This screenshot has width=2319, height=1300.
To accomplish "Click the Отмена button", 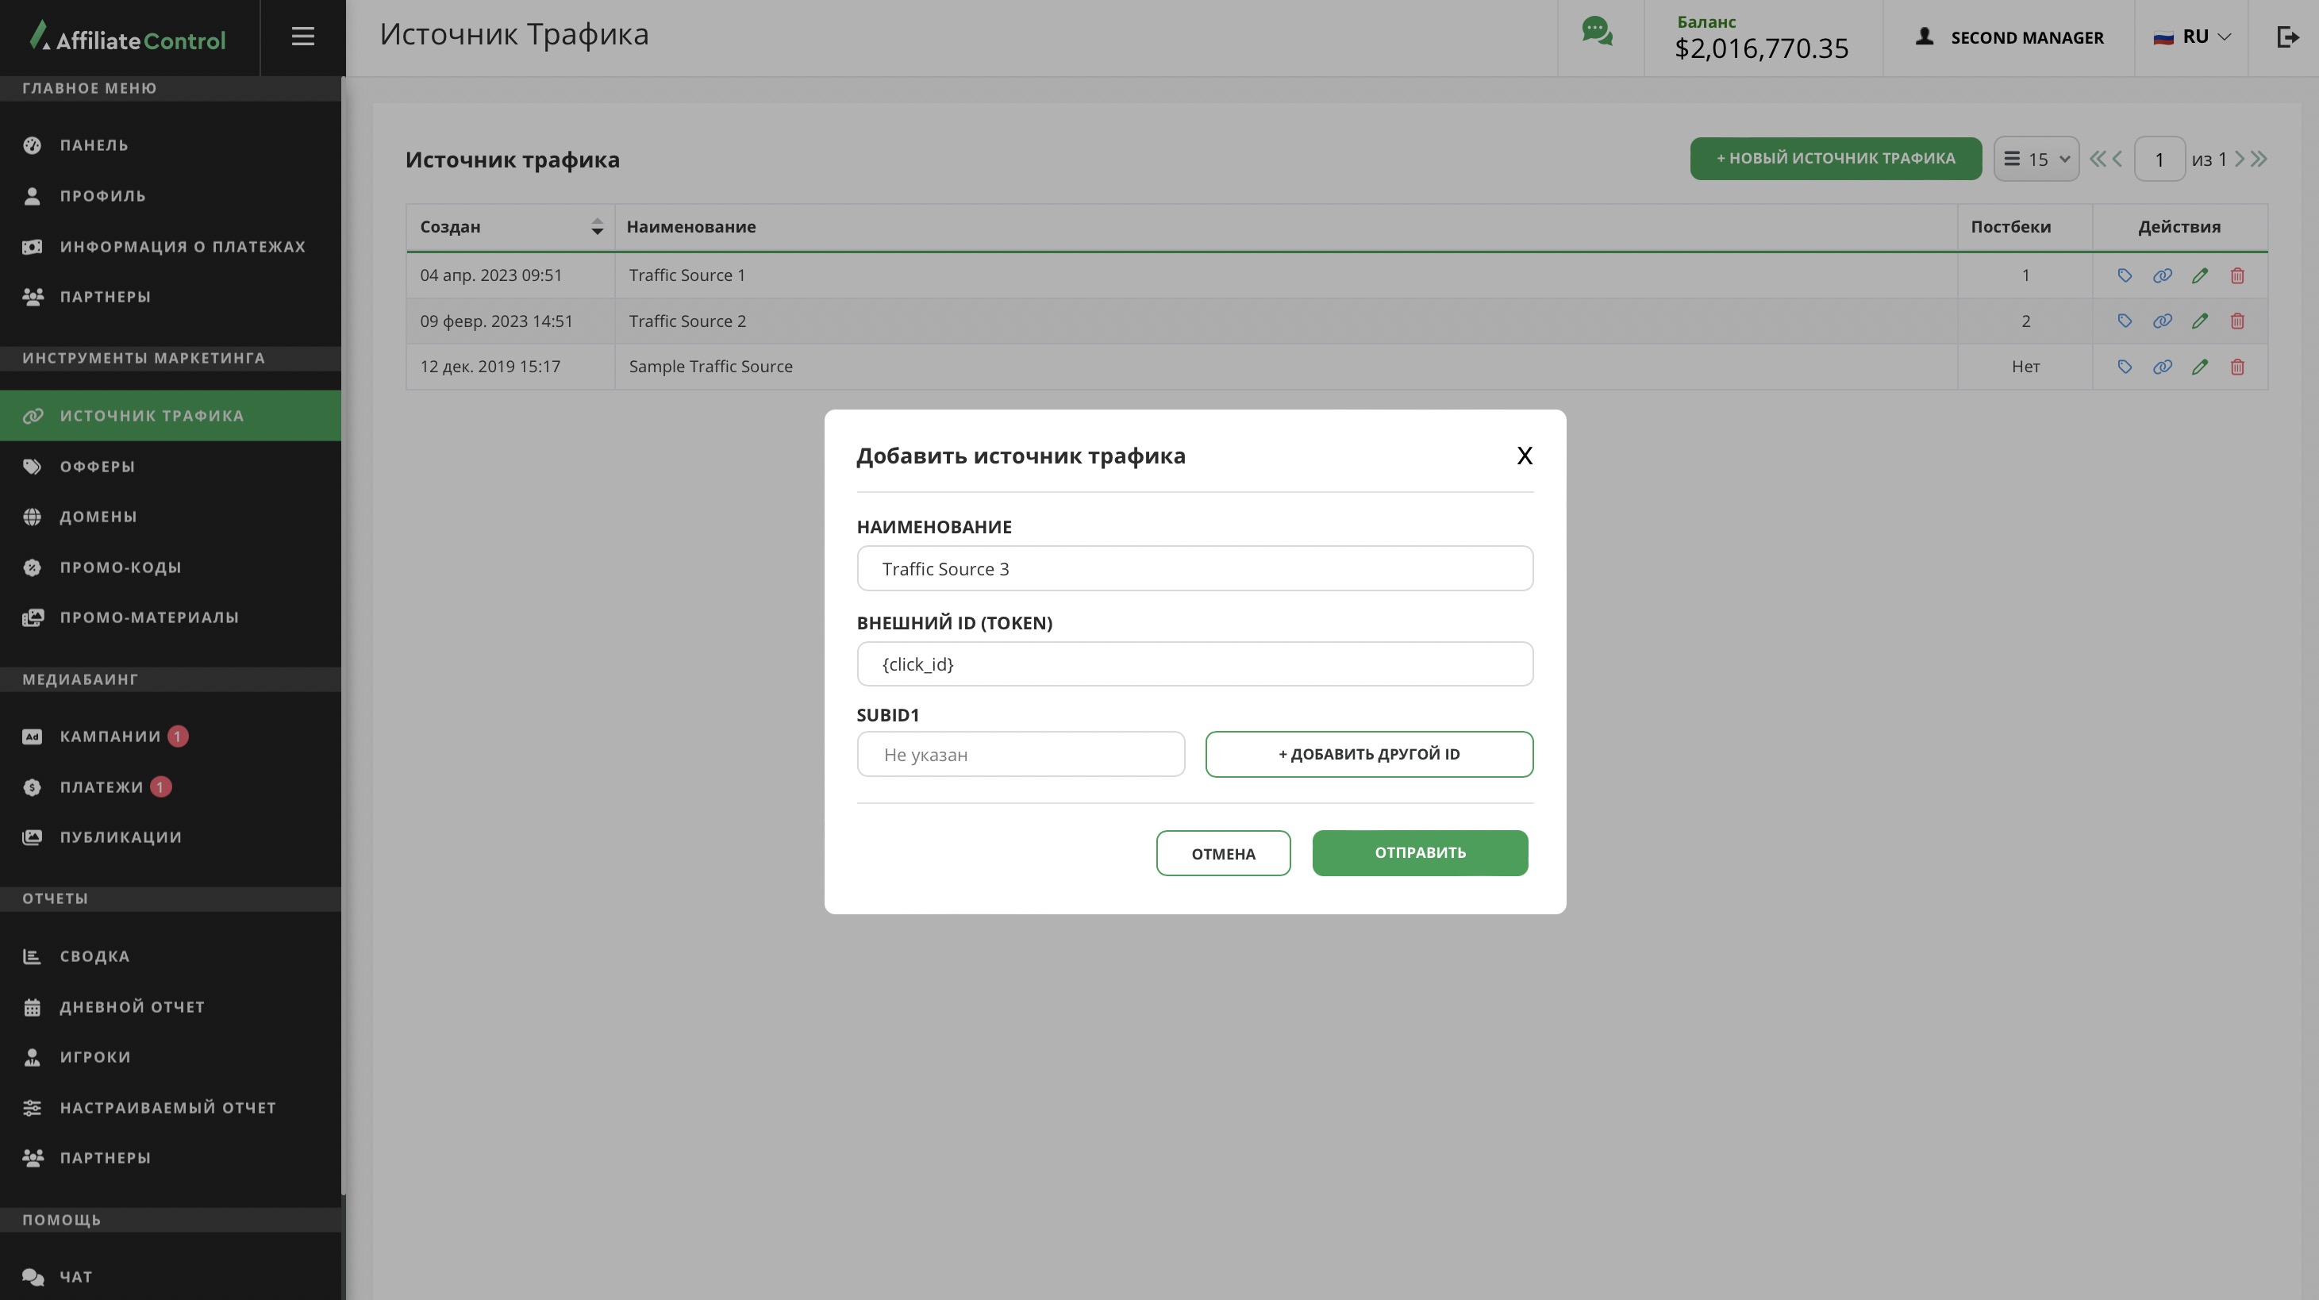I will point(1222,853).
